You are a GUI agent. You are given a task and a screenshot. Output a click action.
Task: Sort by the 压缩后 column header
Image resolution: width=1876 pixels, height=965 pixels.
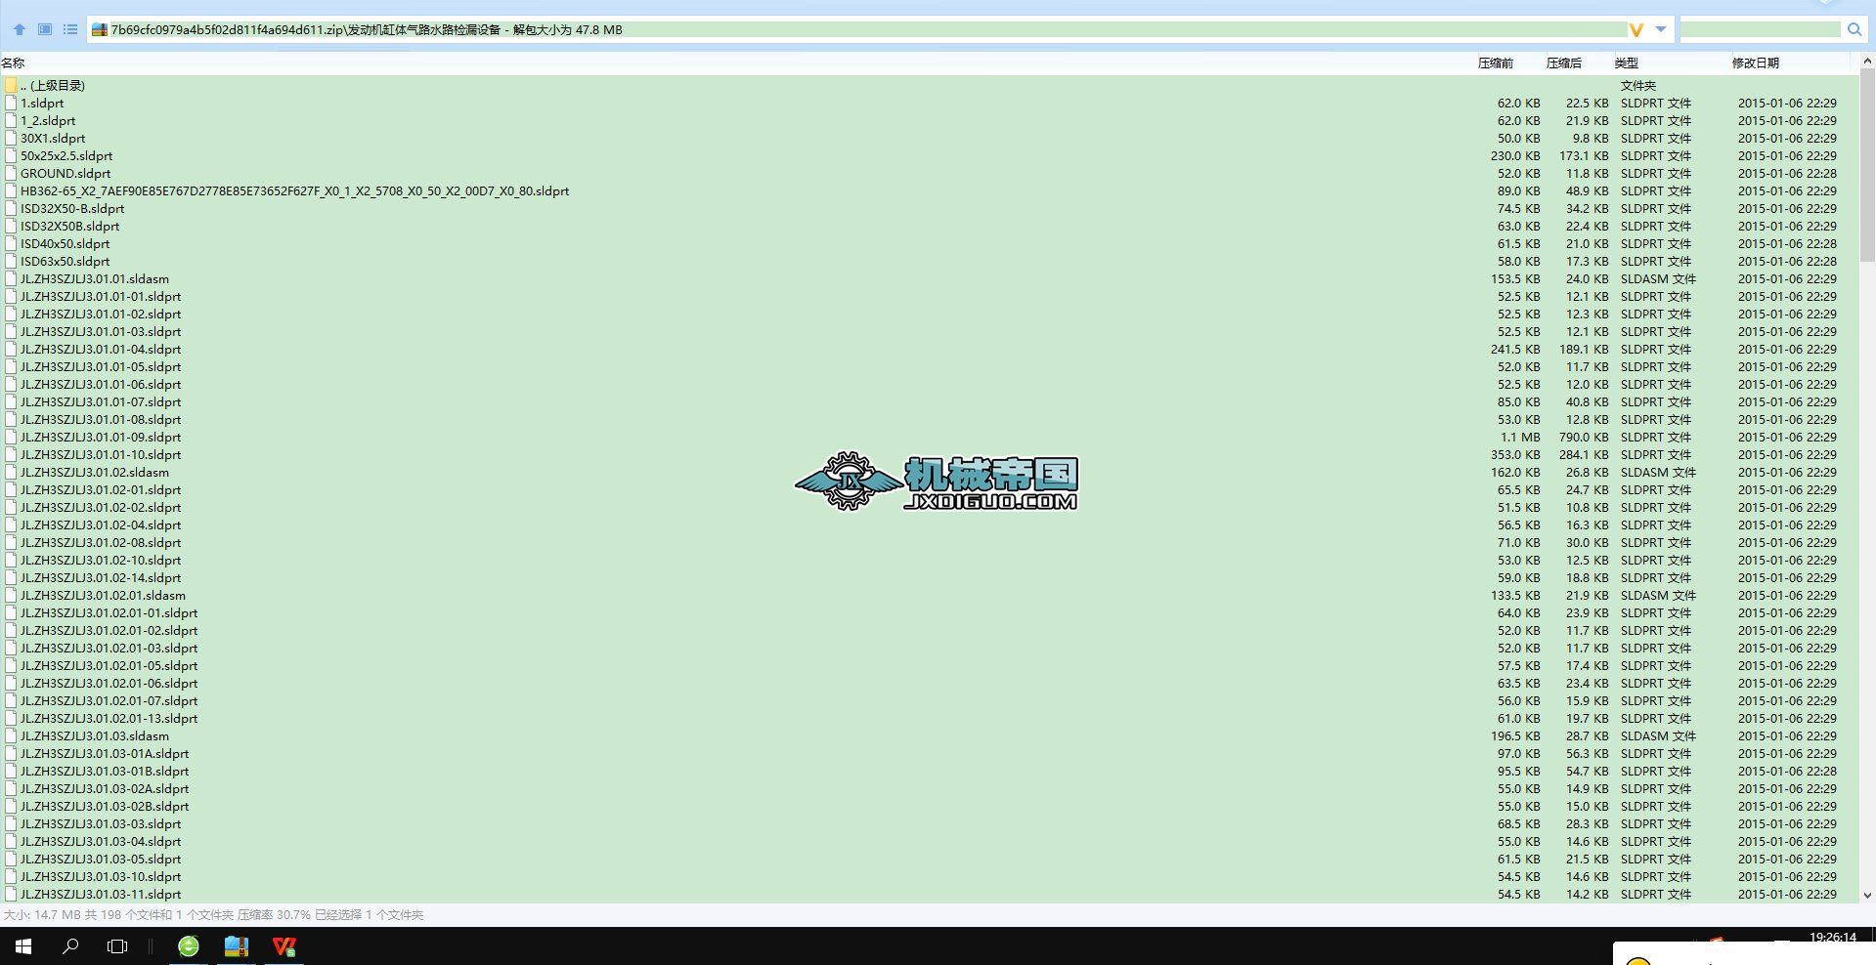1563,63
